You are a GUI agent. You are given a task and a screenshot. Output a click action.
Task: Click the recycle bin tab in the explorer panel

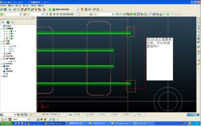13,22
